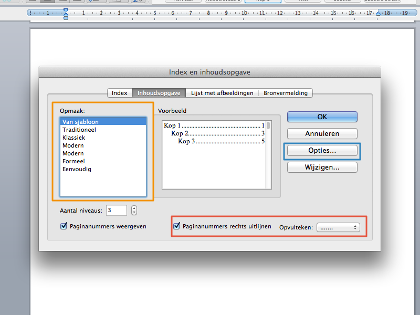Open the Opvulteken dropdown
Image resolution: width=420 pixels, height=315 pixels.
[x=338, y=227]
